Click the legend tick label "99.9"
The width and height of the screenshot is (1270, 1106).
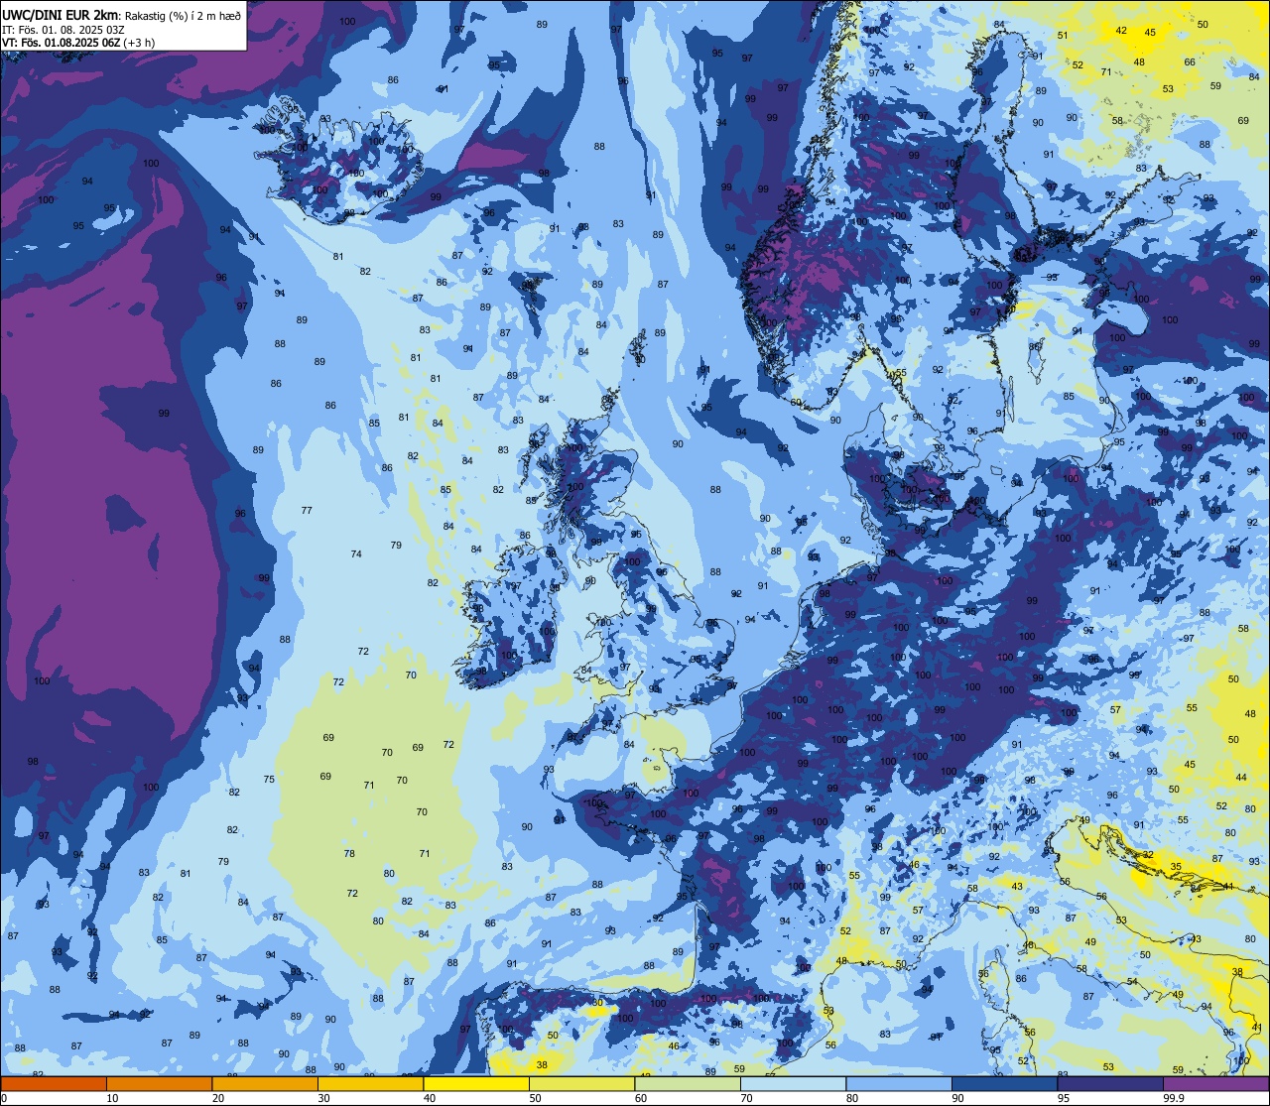[x=1175, y=1098]
